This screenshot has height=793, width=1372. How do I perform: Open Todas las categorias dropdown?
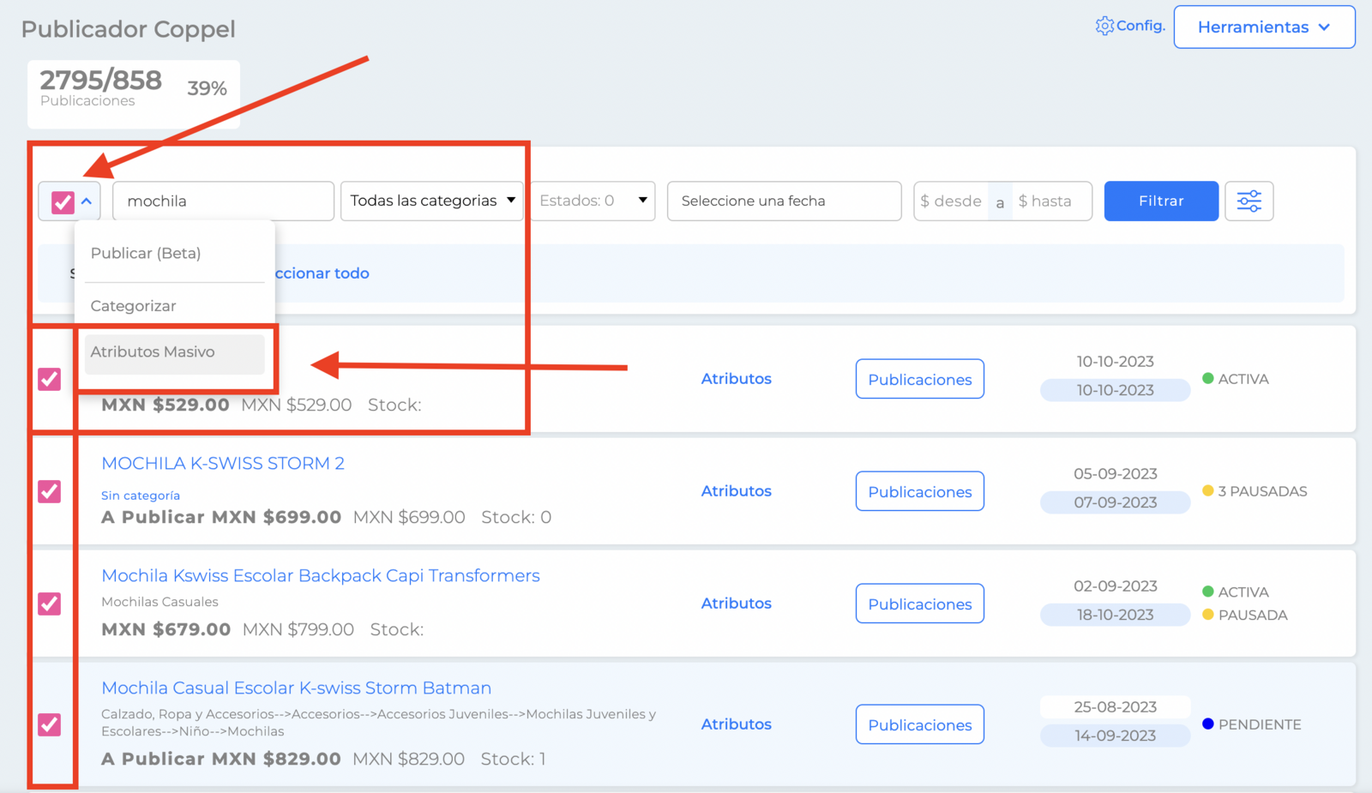pos(431,201)
